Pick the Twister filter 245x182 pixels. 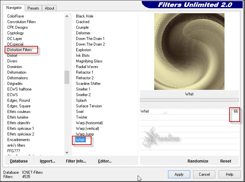pos(82,117)
